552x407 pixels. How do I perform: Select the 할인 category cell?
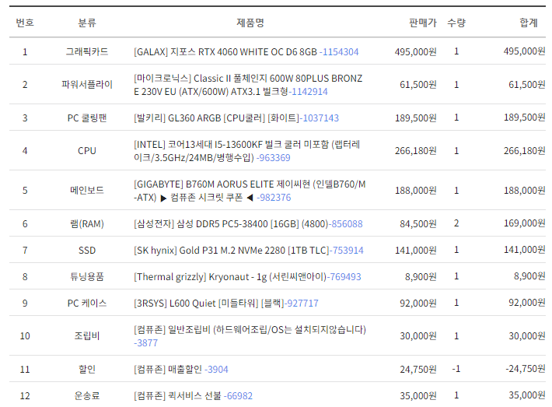87,370
